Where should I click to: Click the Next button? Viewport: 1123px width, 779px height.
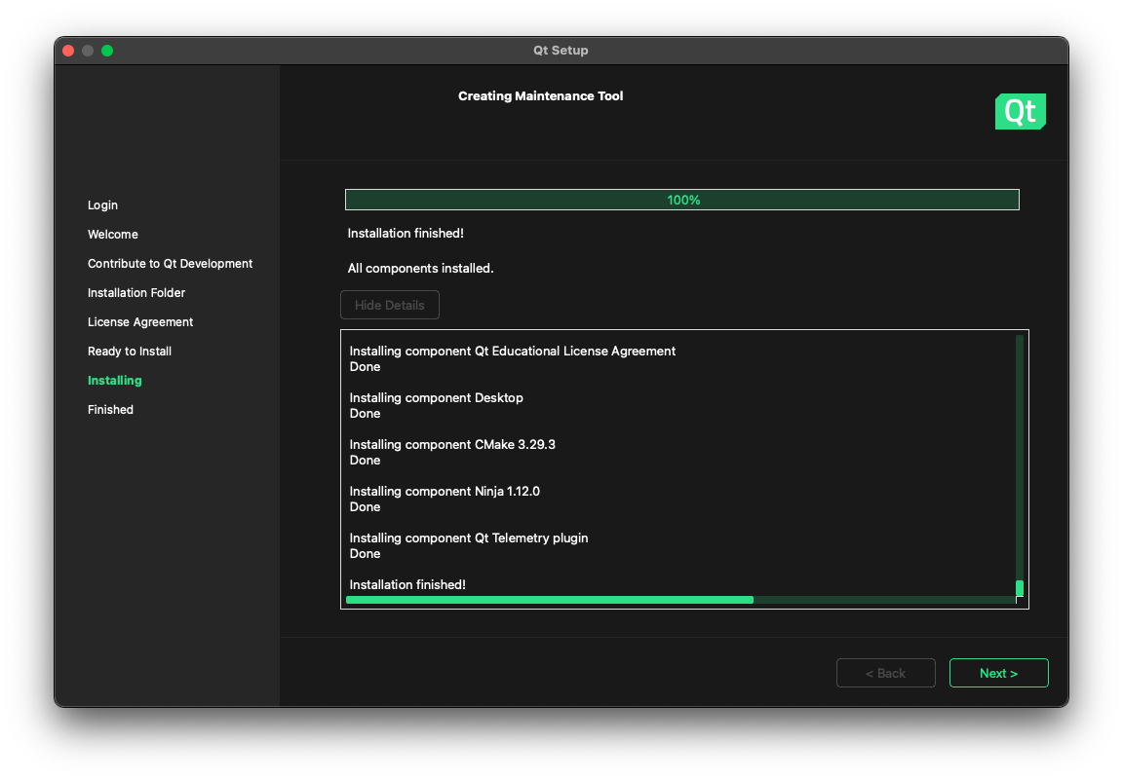[x=998, y=673]
